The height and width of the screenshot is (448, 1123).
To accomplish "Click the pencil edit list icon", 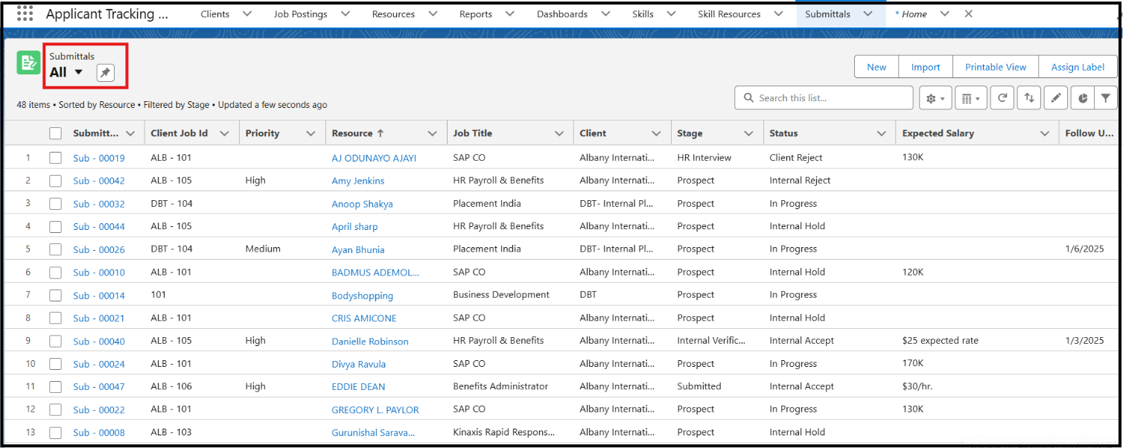I will tap(1056, 97).
